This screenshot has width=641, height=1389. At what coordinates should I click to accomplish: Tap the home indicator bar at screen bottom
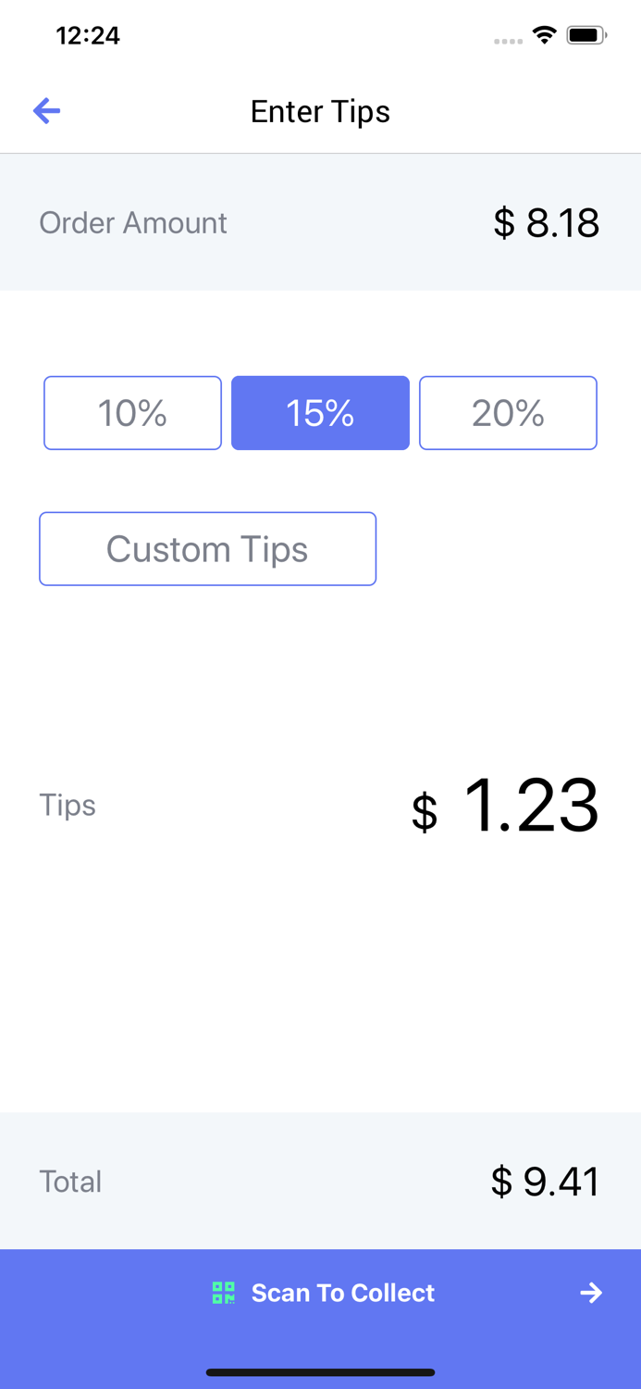click(320, 1373)
